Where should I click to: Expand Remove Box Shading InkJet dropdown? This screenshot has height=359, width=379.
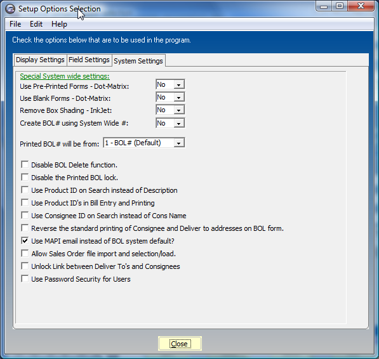coord(178,110)
